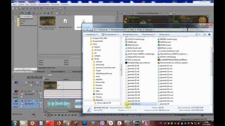Click the Play button in transport bar
This screenshot has width=225, height=126.
tap(56, 115)
